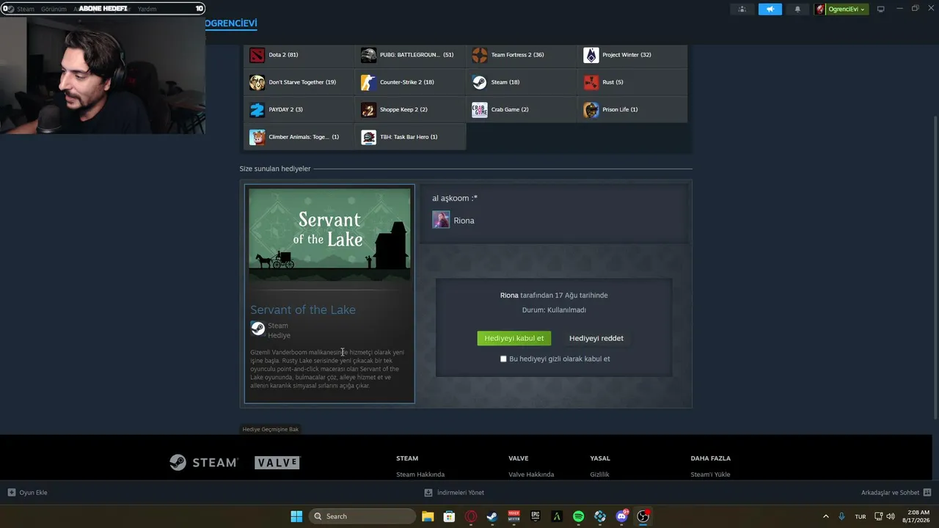The image size is (939, 528).
Task: Open Microsoft Store from the taskbar
Action: [449, 516]
